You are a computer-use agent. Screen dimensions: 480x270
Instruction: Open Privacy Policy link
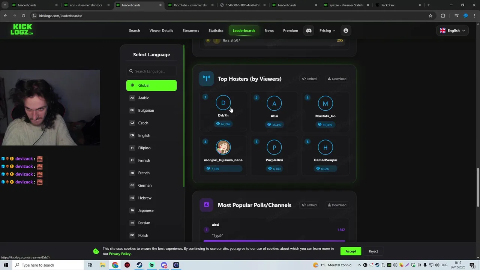pyautogui.click(x=120, y=254)
